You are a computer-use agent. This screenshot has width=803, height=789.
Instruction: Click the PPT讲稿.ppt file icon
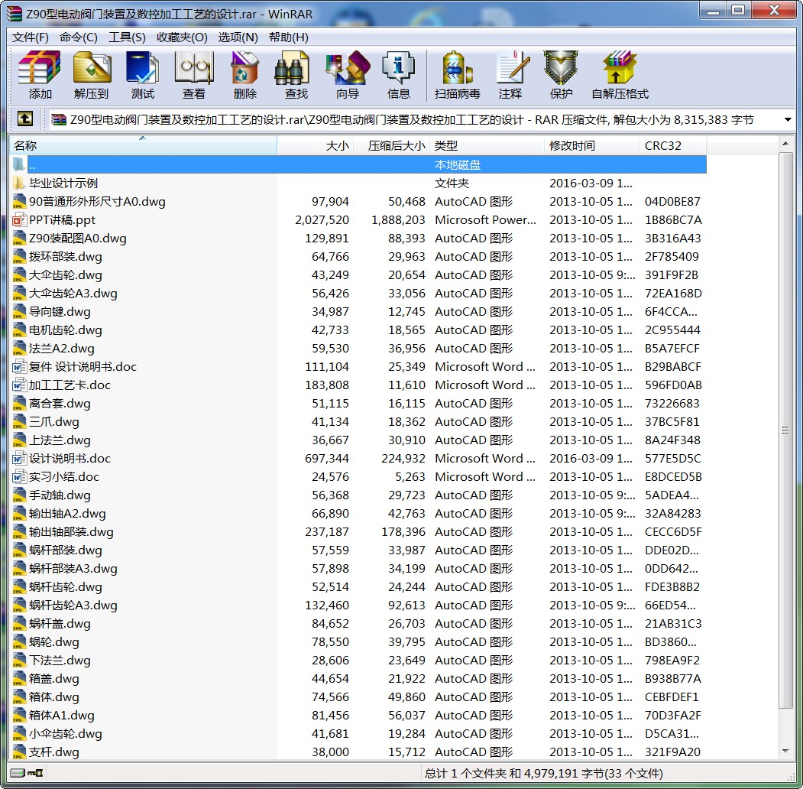(19, 219)
